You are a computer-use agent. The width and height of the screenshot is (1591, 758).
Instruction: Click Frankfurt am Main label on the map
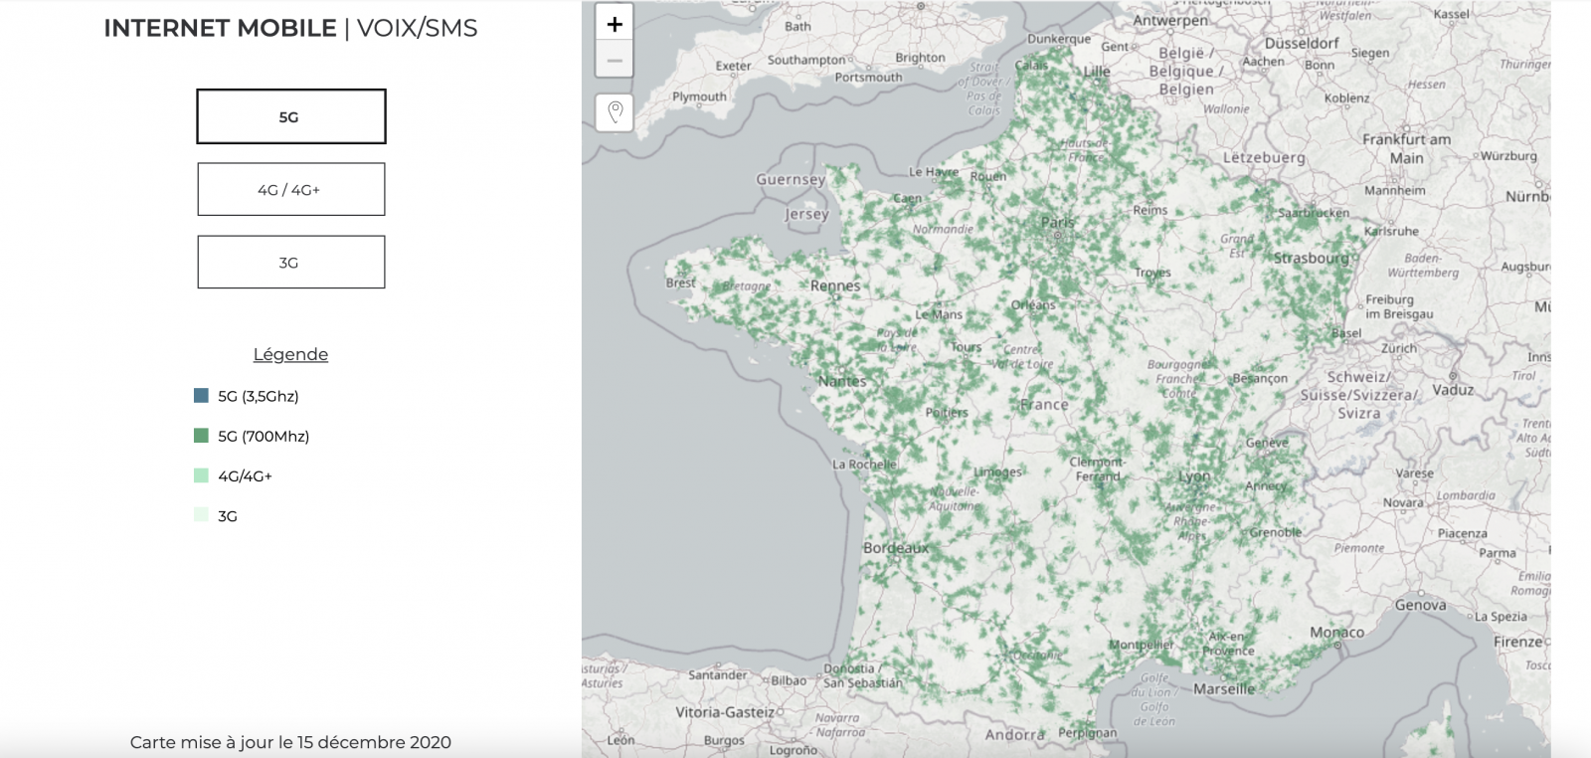pyautogui.click(x=1406, y=149)
